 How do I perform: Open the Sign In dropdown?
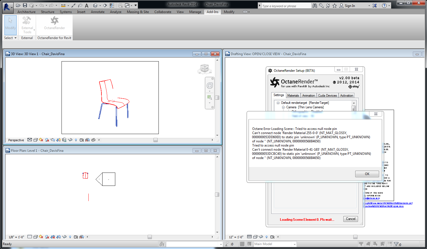(x=369, y=6)
